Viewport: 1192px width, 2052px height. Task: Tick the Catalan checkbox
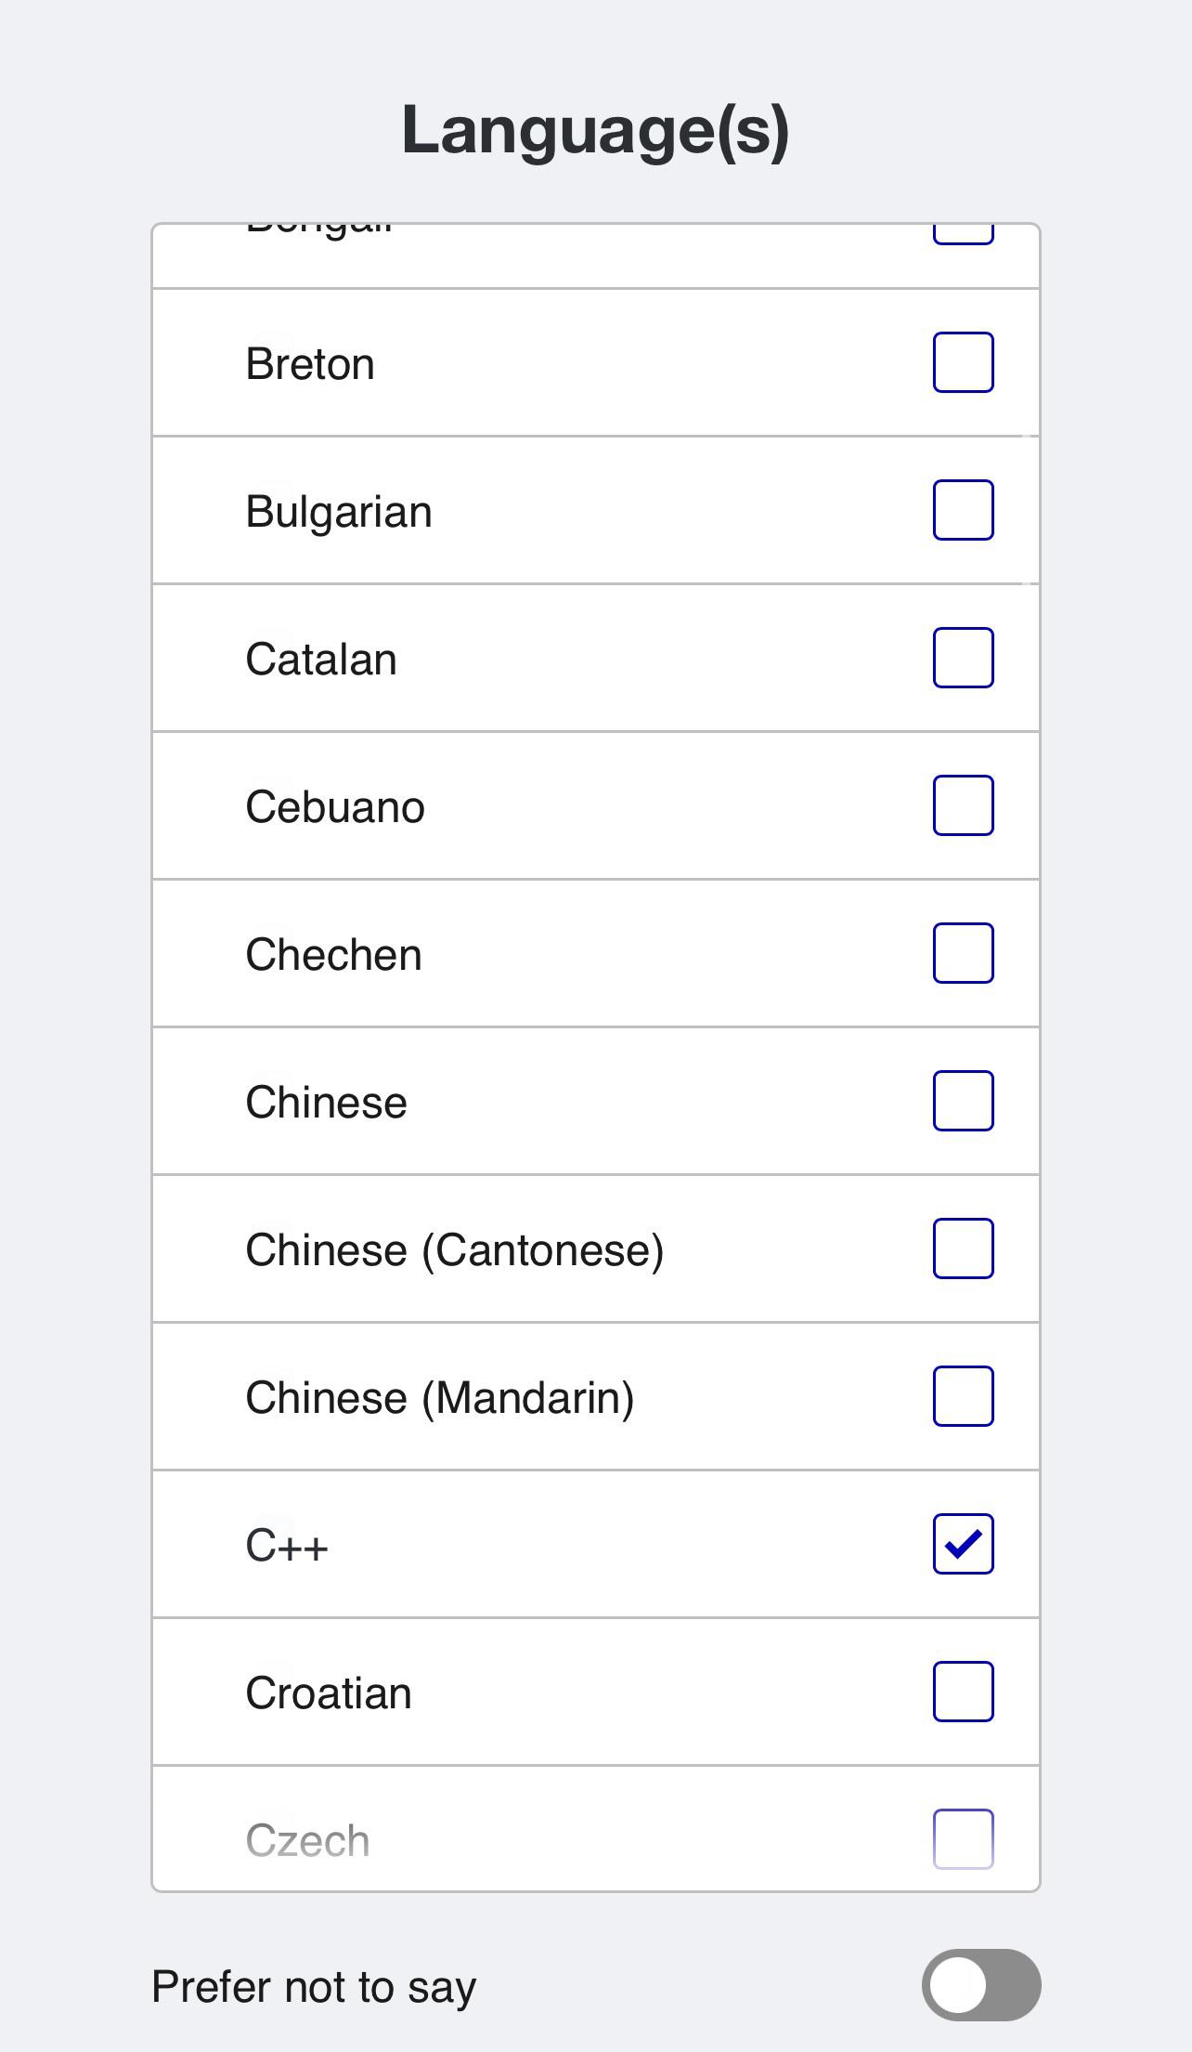[963, 658]
